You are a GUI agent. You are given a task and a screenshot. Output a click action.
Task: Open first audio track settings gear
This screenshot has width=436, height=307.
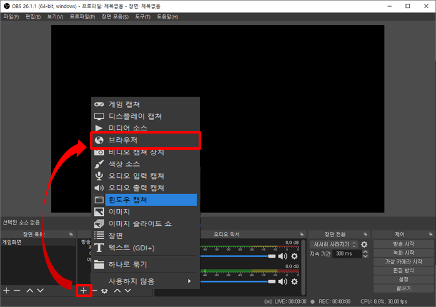pos(294,256)
